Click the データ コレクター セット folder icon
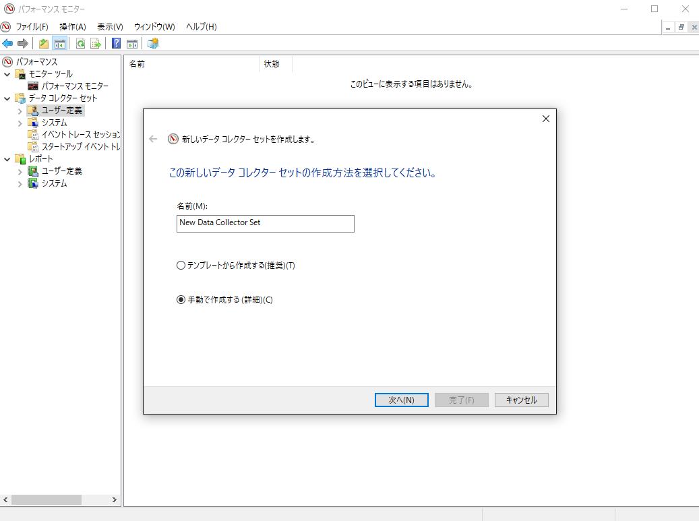This screenshot has width=699, height=521. tap(20, 98)
